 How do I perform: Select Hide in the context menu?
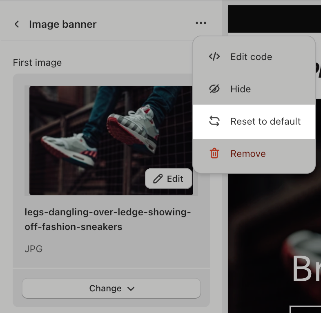(x=254, y=89)
